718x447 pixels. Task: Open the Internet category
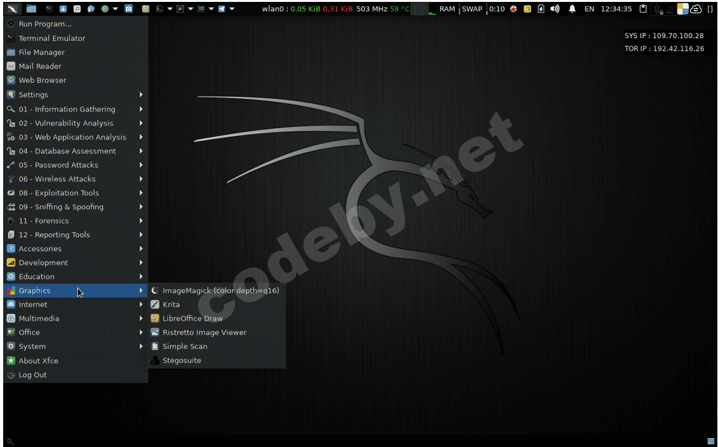(x=75, y=304)
